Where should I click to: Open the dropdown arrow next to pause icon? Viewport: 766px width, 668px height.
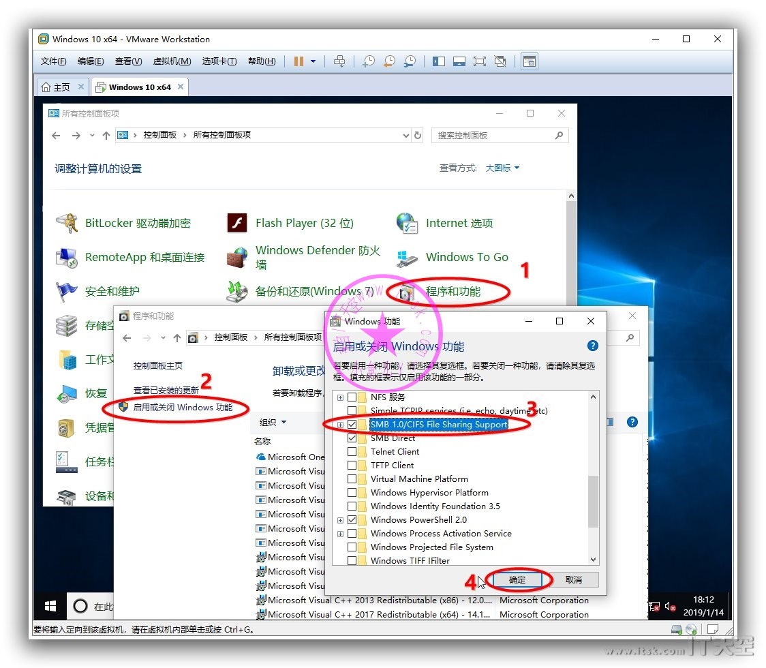click(x=313, y=61)
